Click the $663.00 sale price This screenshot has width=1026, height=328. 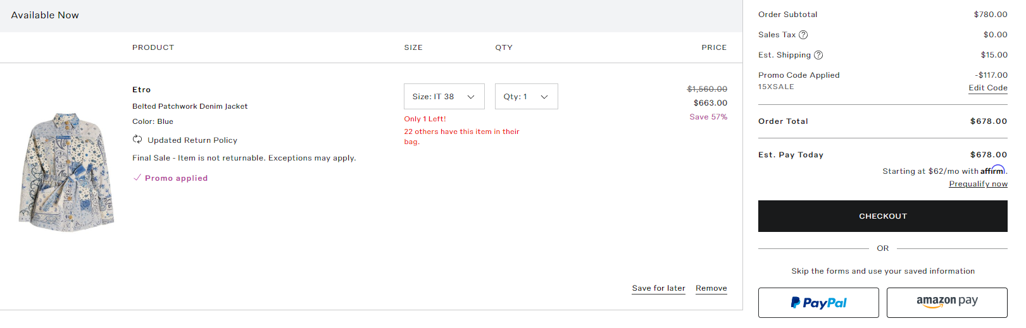[710, 103]
